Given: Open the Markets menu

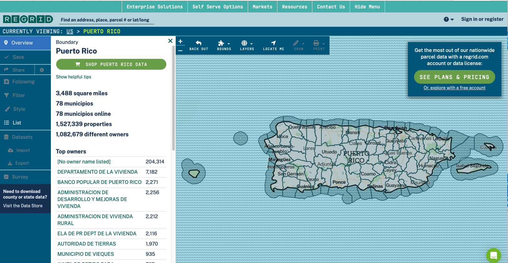Looking at the screenshot, I should [x=262, y=7].
